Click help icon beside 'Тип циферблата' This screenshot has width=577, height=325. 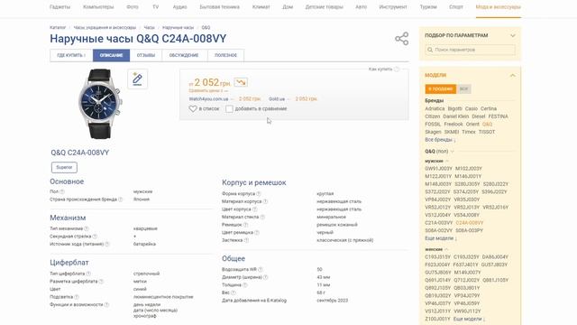point(88,274)
